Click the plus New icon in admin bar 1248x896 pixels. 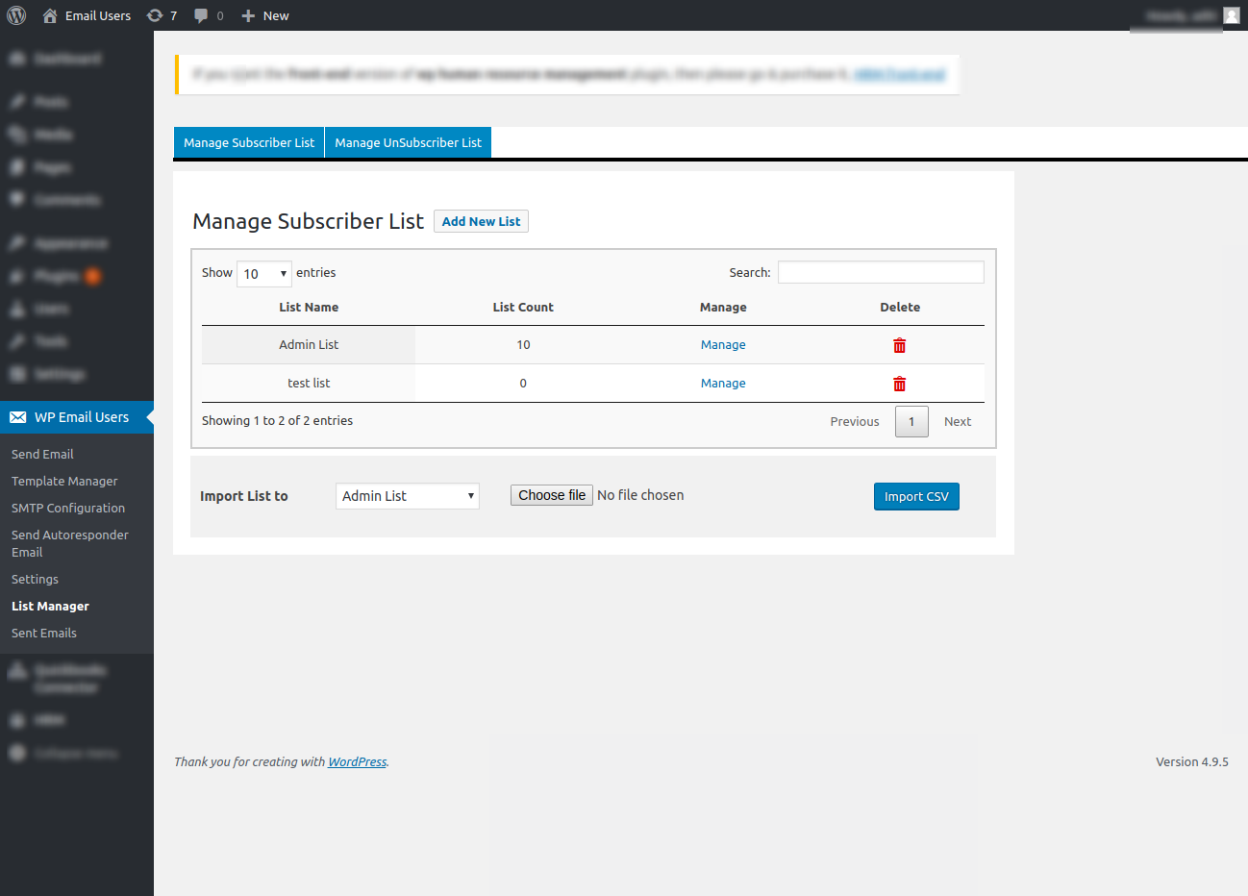click(x=248, y=15)
